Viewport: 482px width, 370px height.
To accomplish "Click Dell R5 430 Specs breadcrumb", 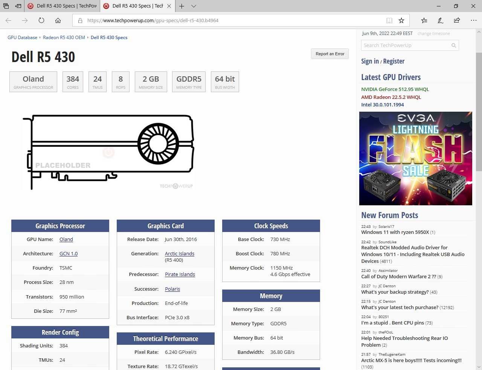I will (x=109, y=38).
